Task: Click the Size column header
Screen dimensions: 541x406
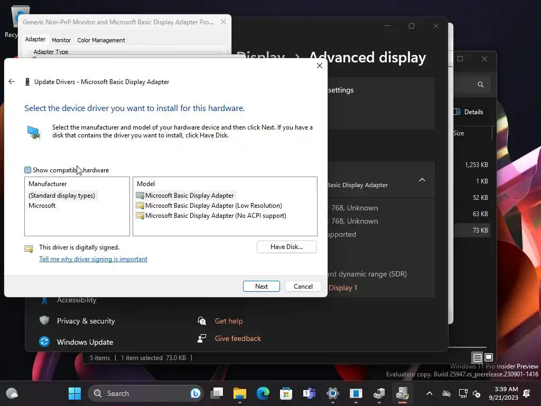Action: tap(459, 133)
